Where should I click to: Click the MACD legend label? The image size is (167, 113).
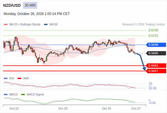pyautogui.click(x=13, y=95)
